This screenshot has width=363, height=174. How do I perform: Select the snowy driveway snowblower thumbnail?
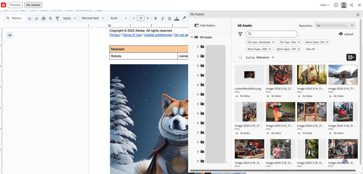343,75
